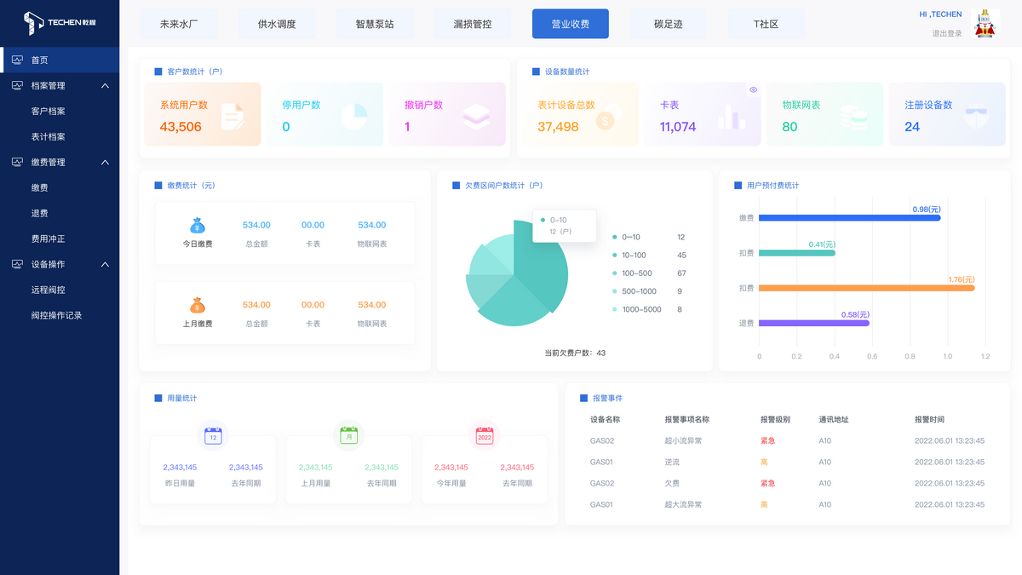Click the blue calendar icon above 昨日用量
This screenshot has height=575, width=1022.
(213, 436)
